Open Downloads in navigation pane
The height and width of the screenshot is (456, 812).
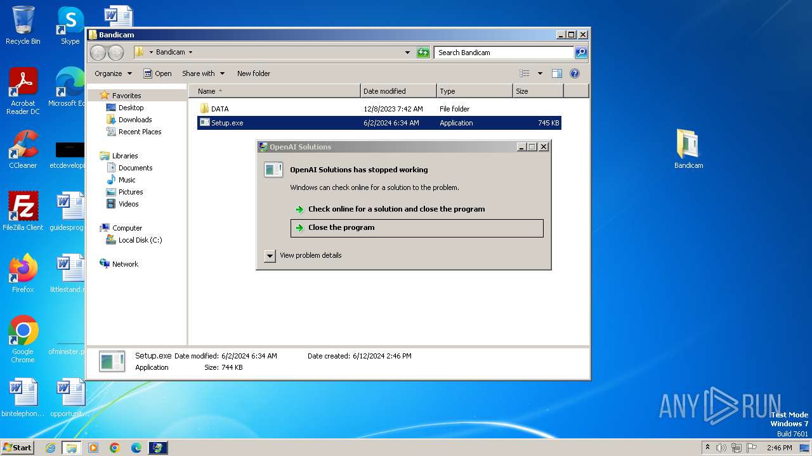[x=135, y=120]
